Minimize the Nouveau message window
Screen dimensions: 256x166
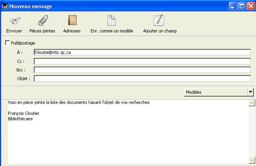click(233, 6)
